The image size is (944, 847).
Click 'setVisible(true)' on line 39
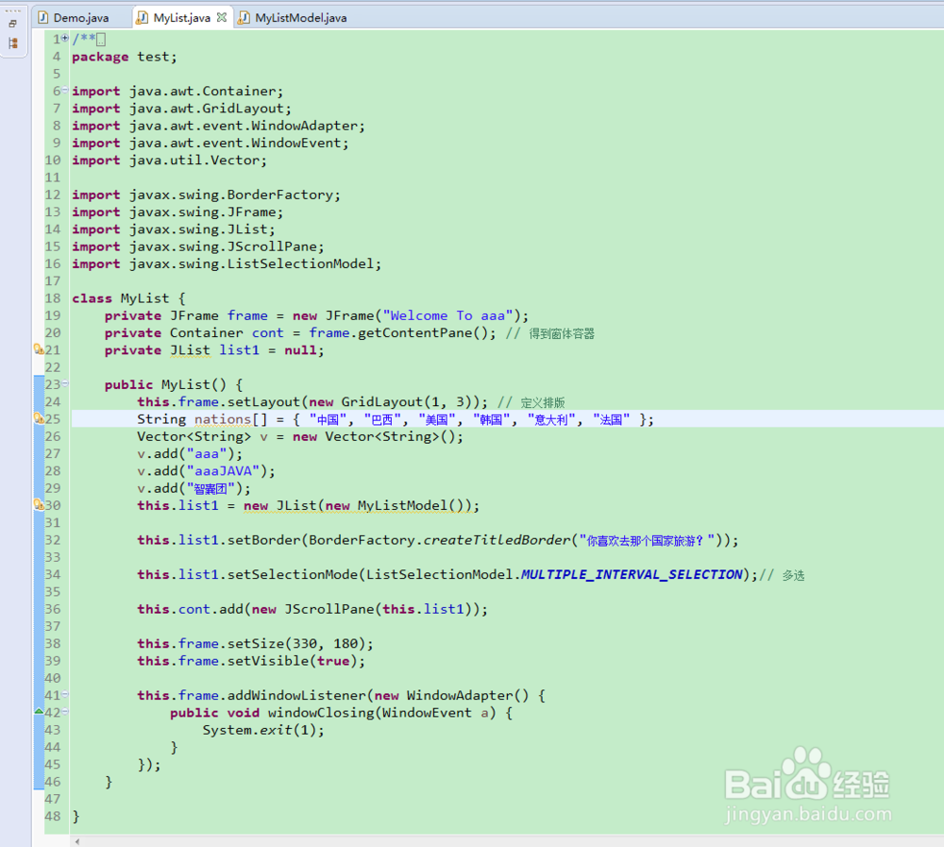pos(292,661)
